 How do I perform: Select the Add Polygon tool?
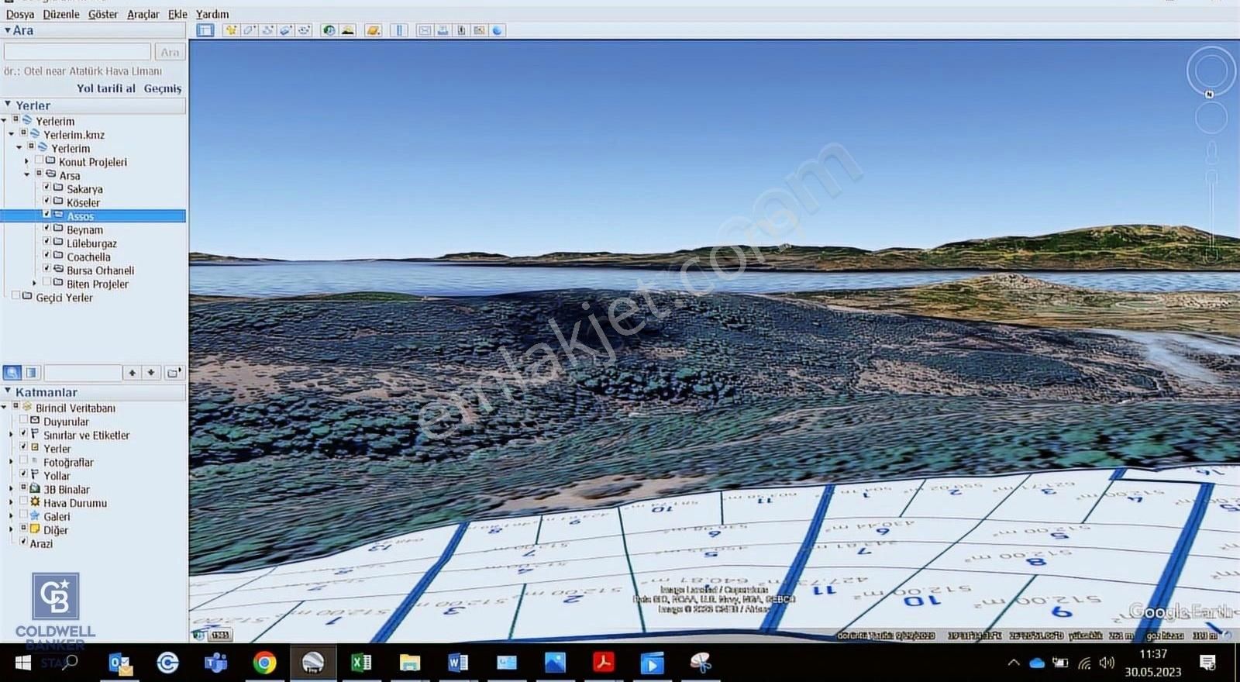249,30
